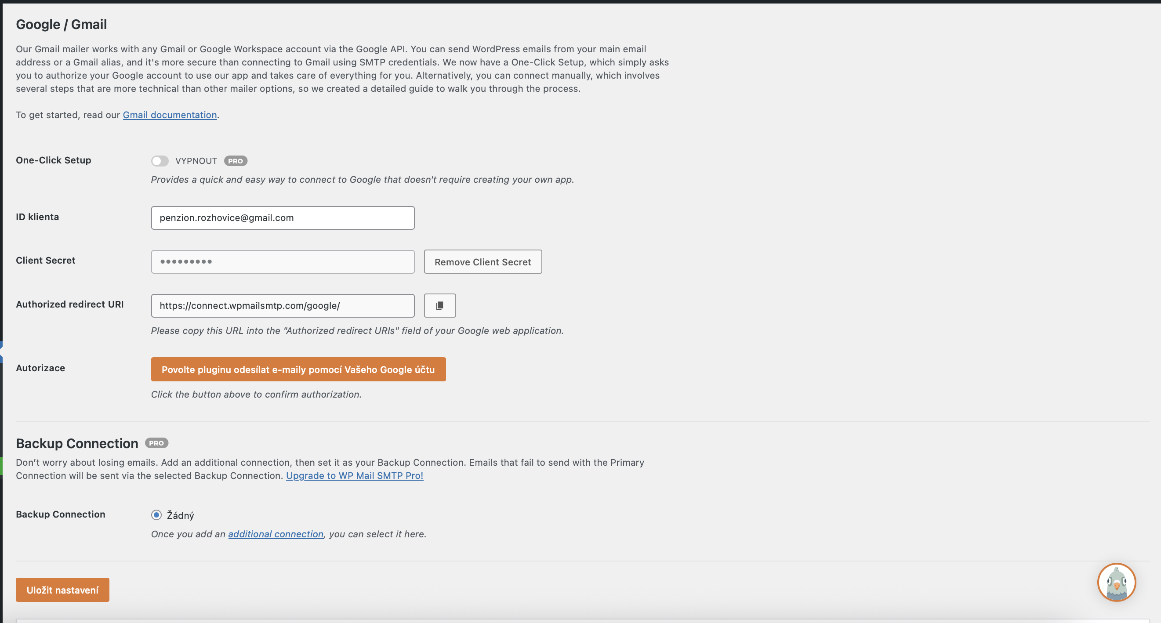Click the One-Click Setup row label
The image size is (1161, 623).
[x=53, y=160]
